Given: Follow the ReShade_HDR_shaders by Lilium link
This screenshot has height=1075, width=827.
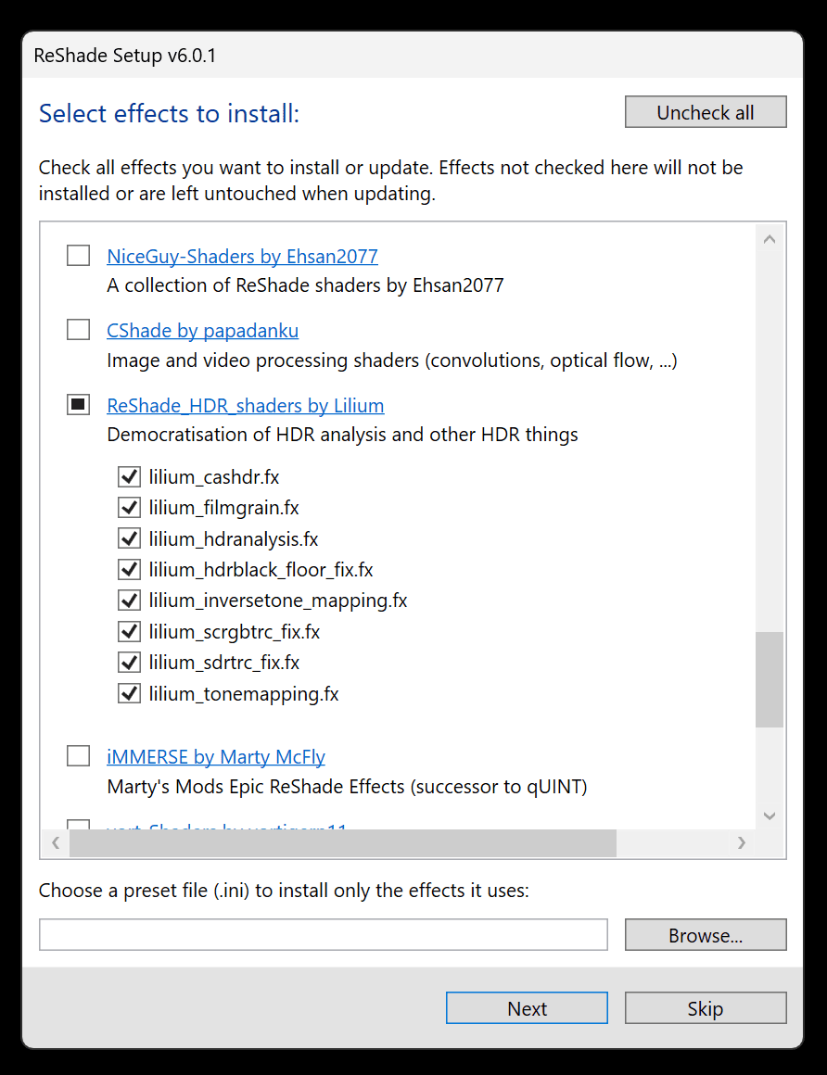Looking at the screenshot, I should [246, 405].
